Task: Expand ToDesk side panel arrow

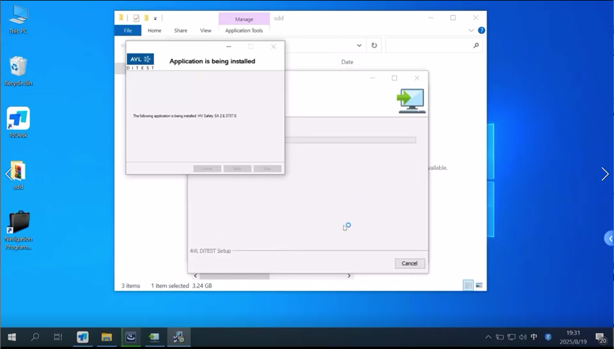Action: pos(609,238)
